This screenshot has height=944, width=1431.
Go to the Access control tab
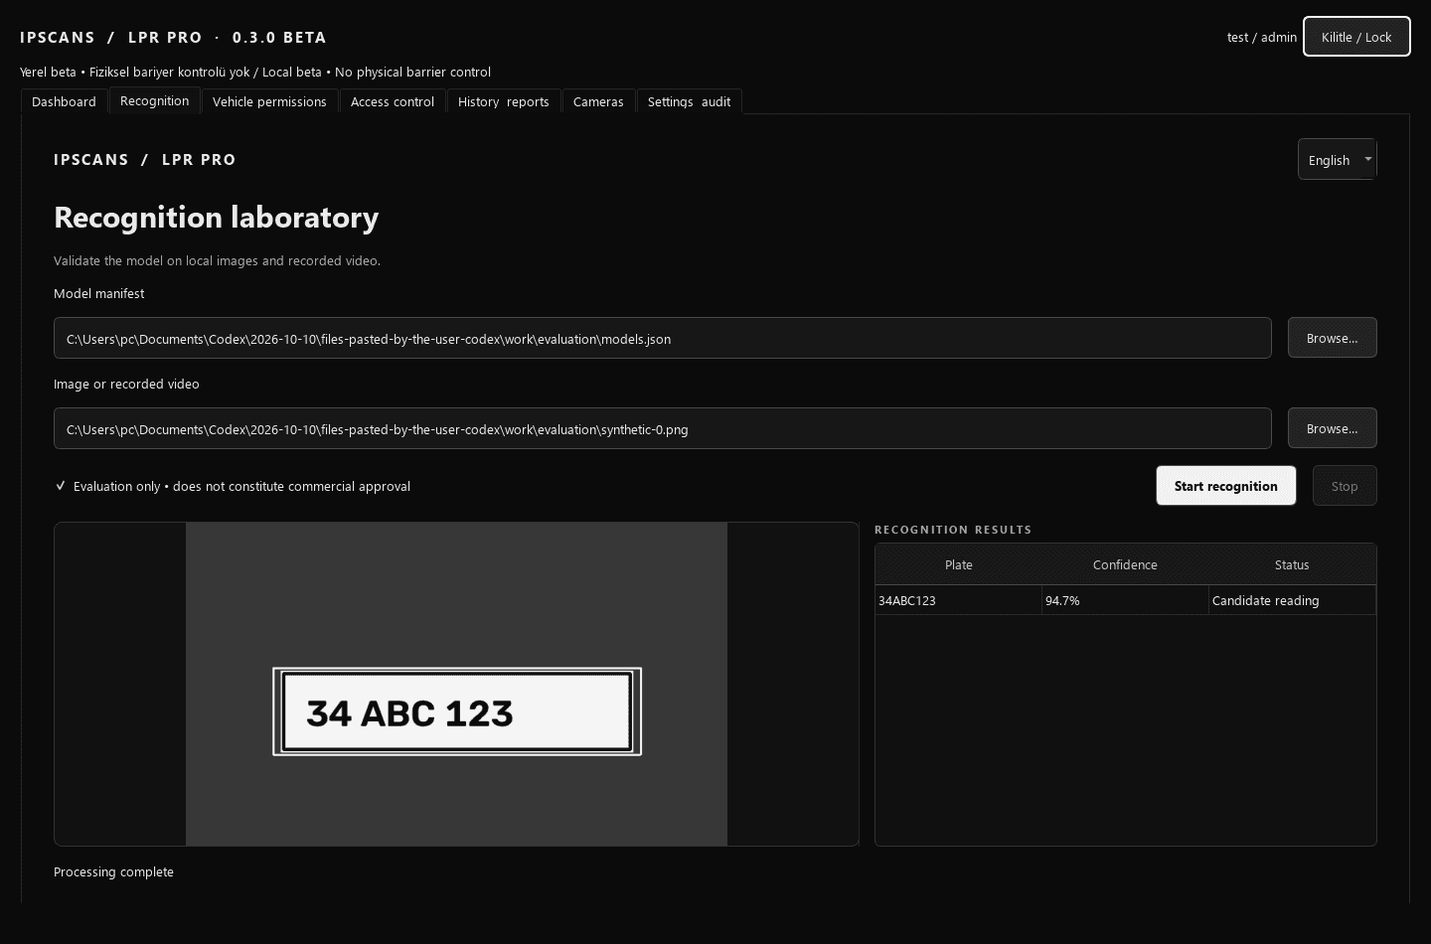[393, 101]
